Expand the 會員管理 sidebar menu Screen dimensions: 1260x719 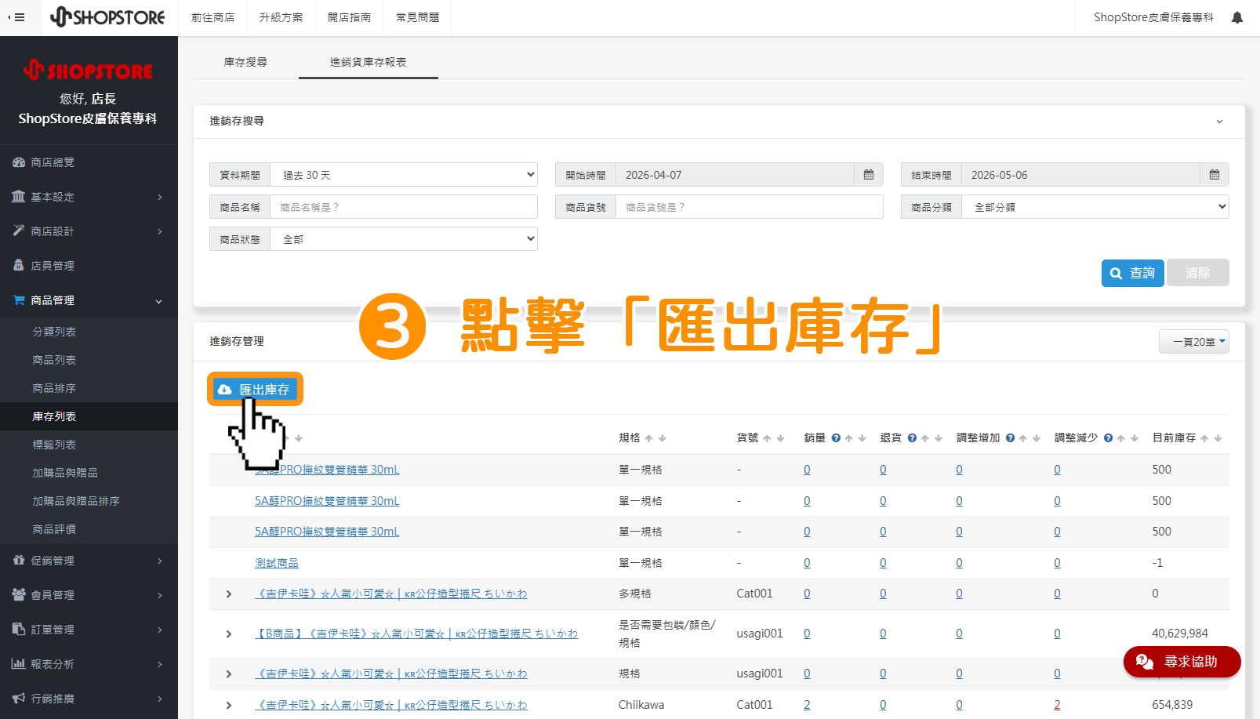point(89,595)
